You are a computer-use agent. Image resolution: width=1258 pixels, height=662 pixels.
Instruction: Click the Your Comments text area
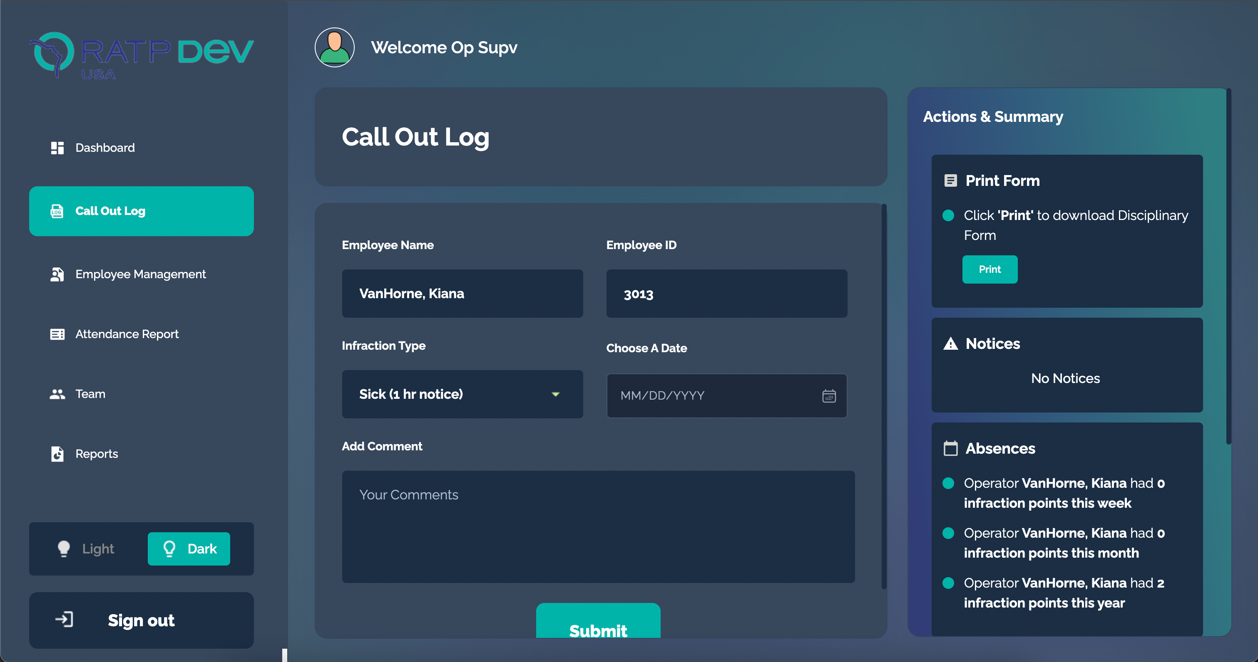tap(598, 527)
